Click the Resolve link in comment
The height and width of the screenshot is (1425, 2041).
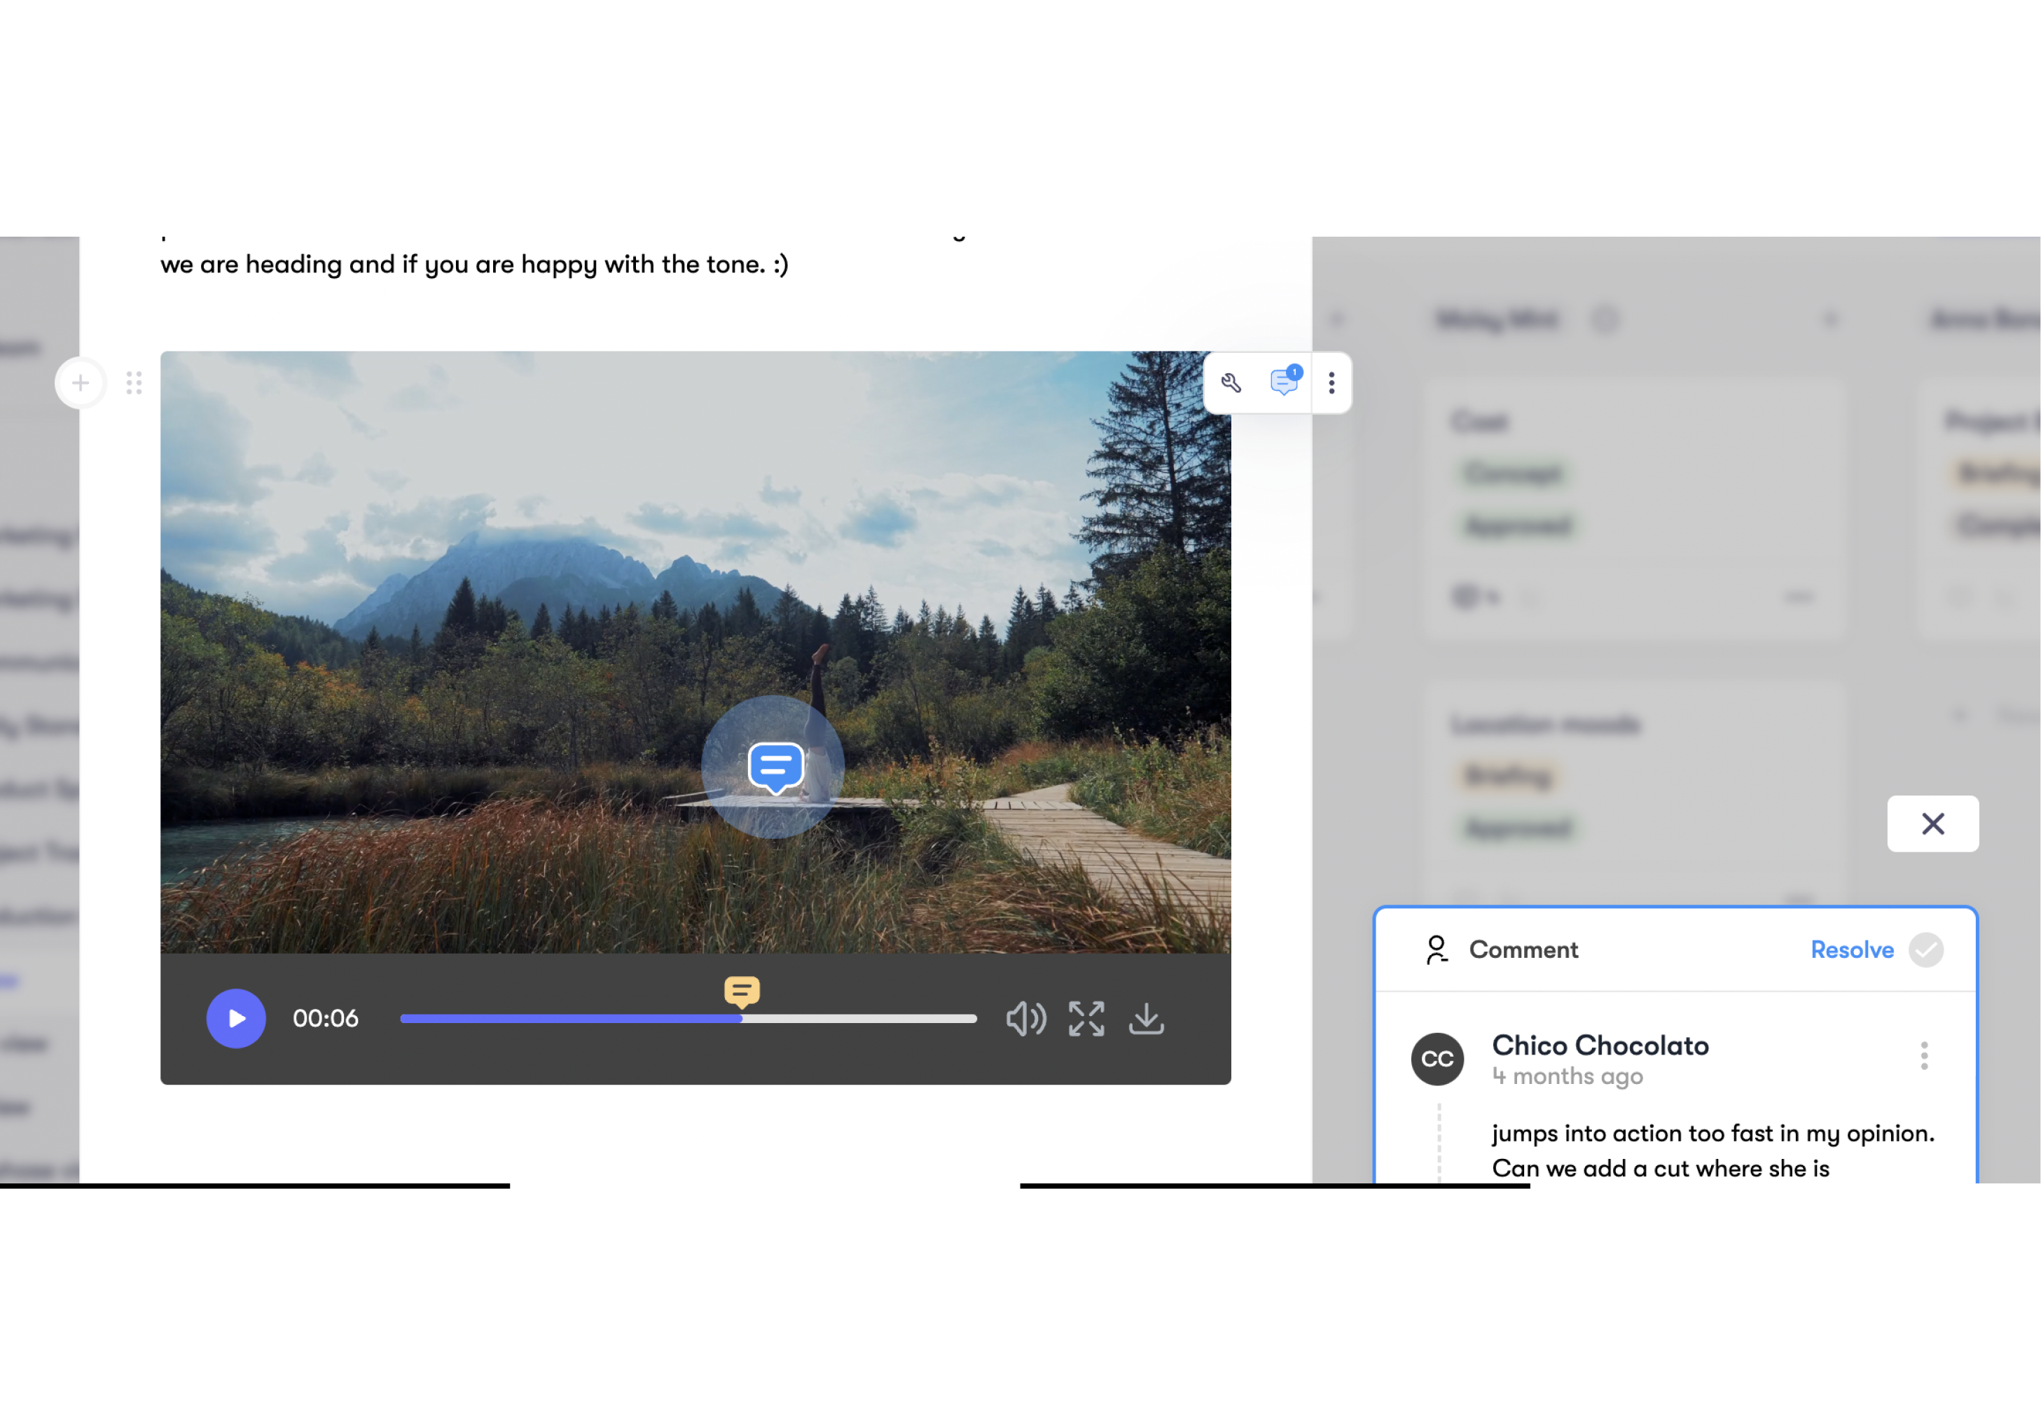coord(1852,950)
